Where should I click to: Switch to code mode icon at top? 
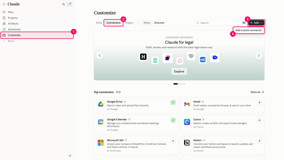[x=69, y=4]
